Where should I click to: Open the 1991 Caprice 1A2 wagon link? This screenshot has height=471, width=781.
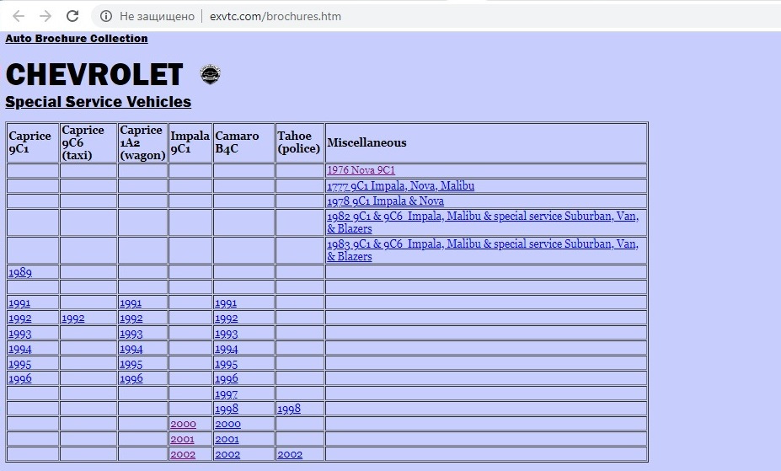click(131, 302)
